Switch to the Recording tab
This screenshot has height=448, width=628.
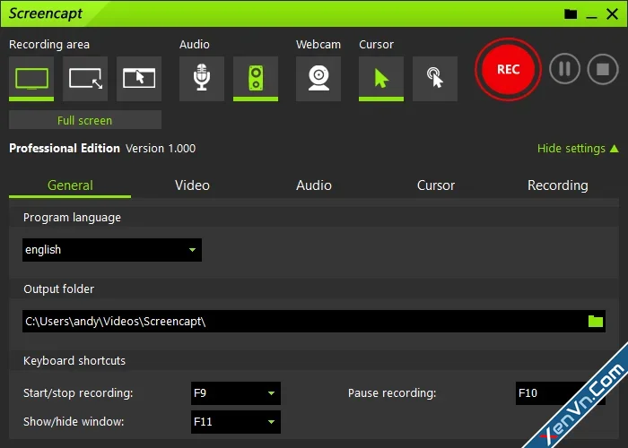tap(558, 185)
